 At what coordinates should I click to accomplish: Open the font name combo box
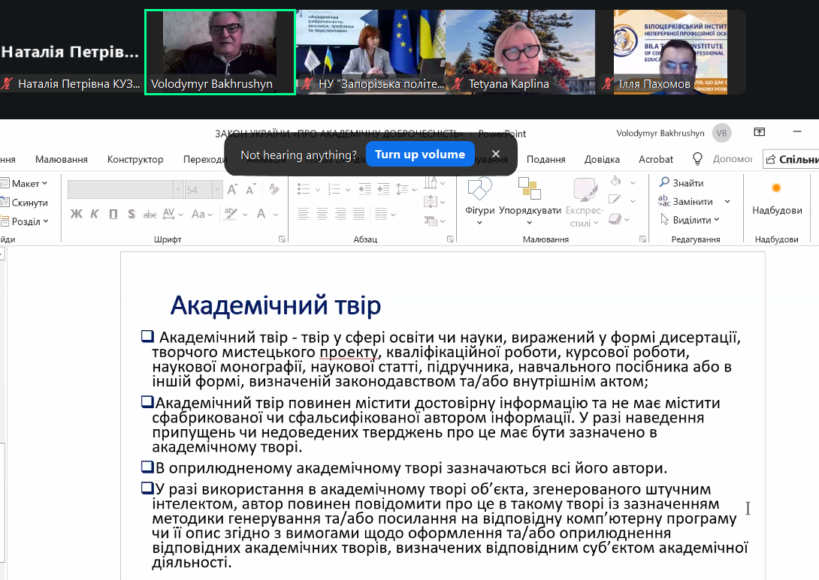point(125,190)
